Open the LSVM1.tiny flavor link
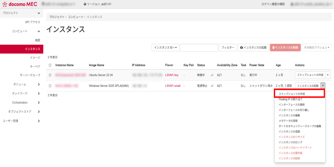334x167 pixels. [x=172, y=75]
